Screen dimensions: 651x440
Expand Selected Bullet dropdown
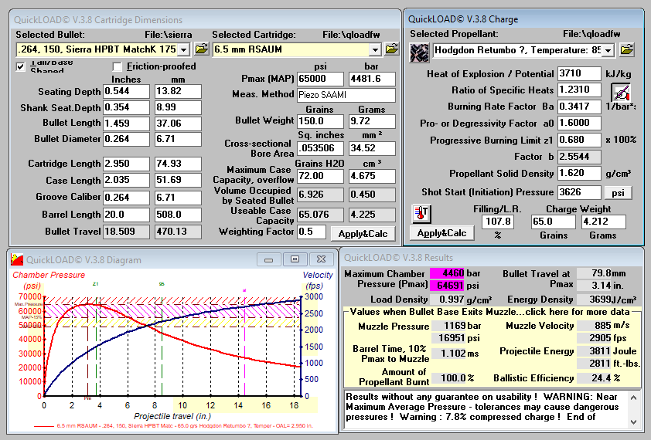[183, 49]
